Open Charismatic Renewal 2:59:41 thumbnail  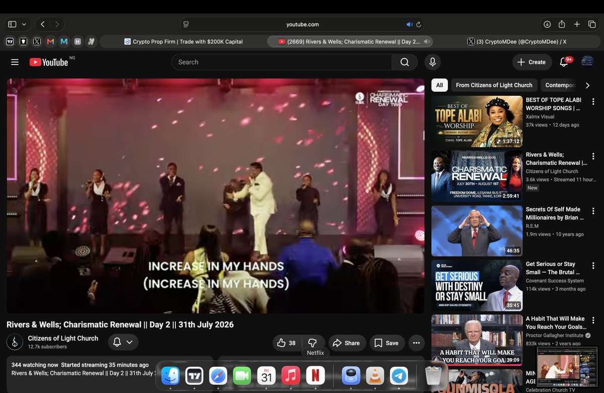[x=477, y=176]
